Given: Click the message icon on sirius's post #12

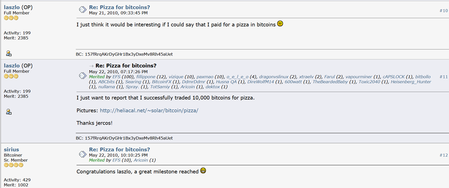Looking at the screenshot, I should coord(83,154).
